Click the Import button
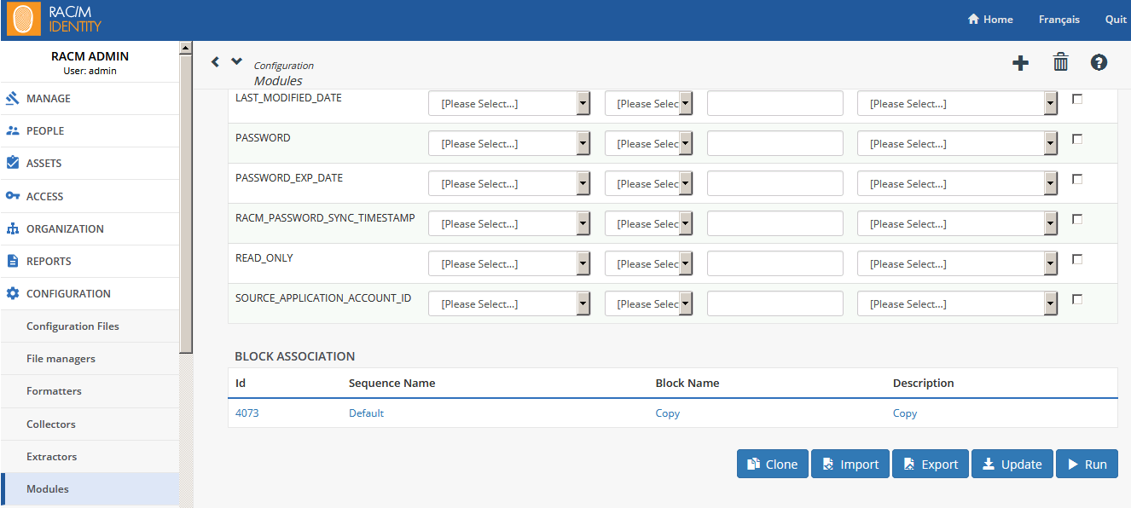 click(x=850, y=465)
